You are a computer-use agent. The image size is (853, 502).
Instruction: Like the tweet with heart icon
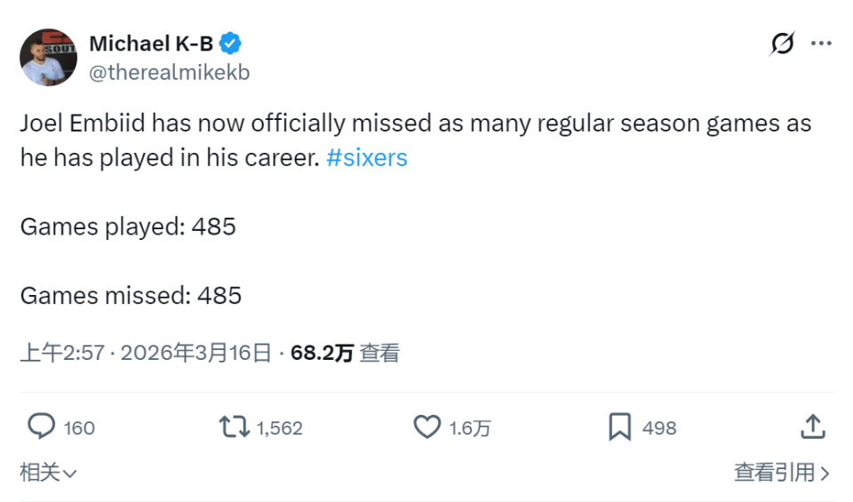(x=427, y=427)
